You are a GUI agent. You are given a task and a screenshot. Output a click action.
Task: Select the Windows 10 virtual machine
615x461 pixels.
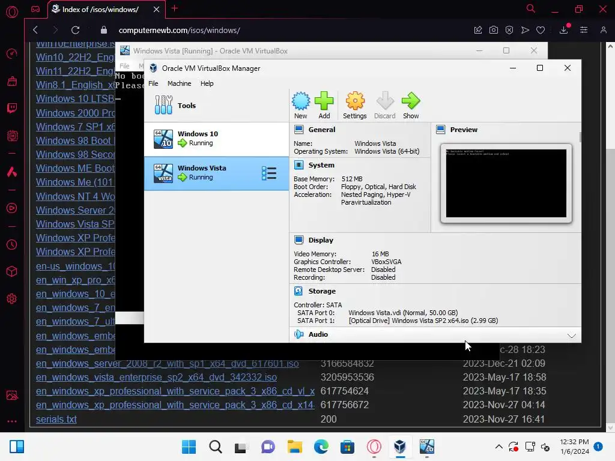click(x=216, y=139)
